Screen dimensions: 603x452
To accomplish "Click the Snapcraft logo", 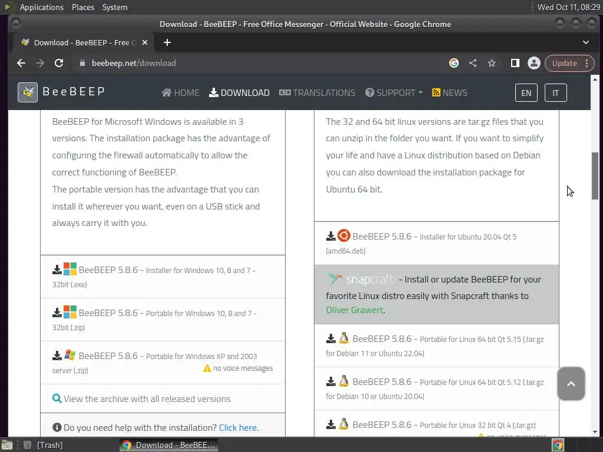I will coord(360,280).
